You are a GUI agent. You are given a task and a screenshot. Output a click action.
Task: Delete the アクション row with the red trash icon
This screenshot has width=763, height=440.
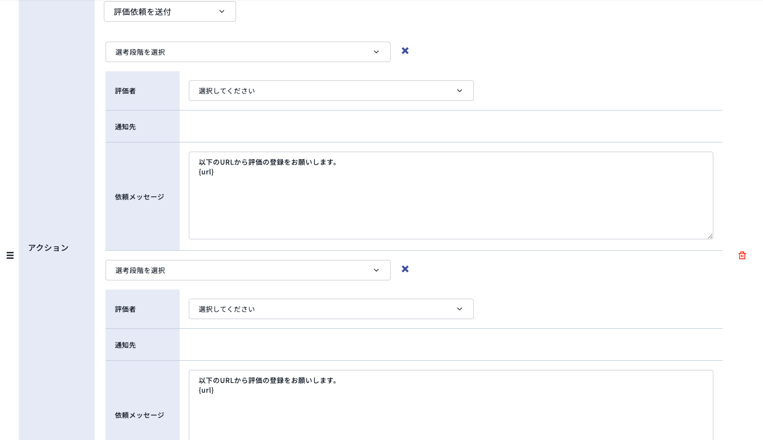tap(742, 255)
